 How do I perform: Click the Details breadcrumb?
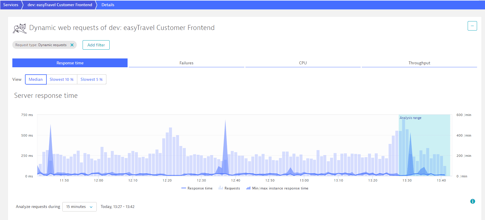click(x=108, y=5)
